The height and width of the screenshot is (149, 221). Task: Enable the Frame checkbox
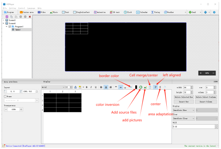click(5, 96)
